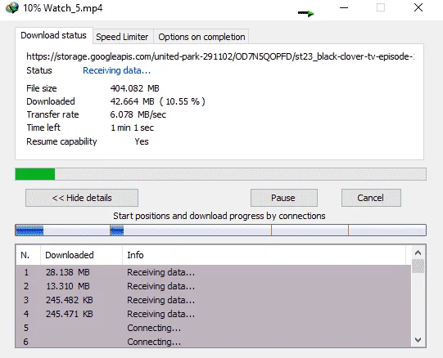Click the Hide details button
Screen dimensions: 443x358
coord(82,198)
